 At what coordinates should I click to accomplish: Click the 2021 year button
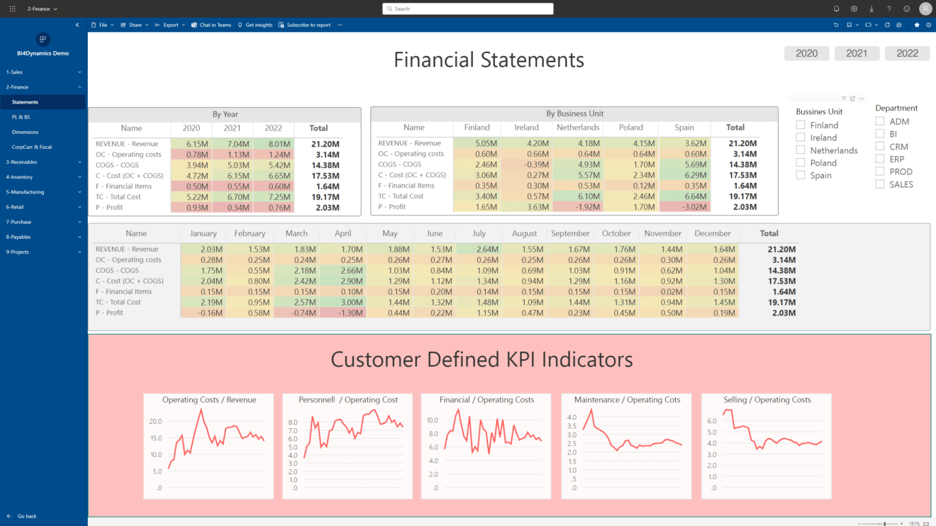857,52
